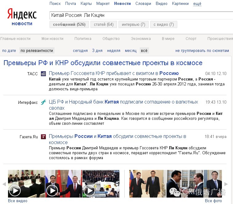
Task: Filter results to 3 дня
Action: point(97,51)
